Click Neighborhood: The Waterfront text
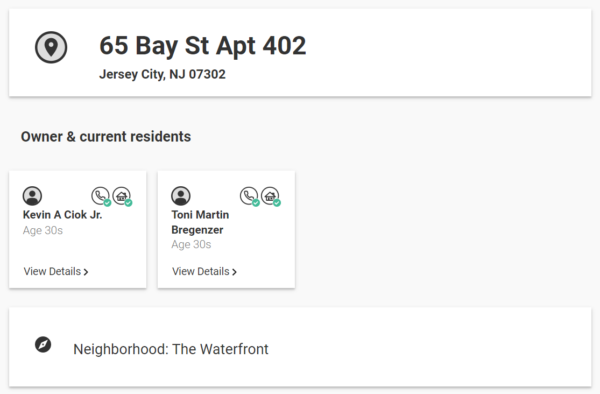 (171, 349)
